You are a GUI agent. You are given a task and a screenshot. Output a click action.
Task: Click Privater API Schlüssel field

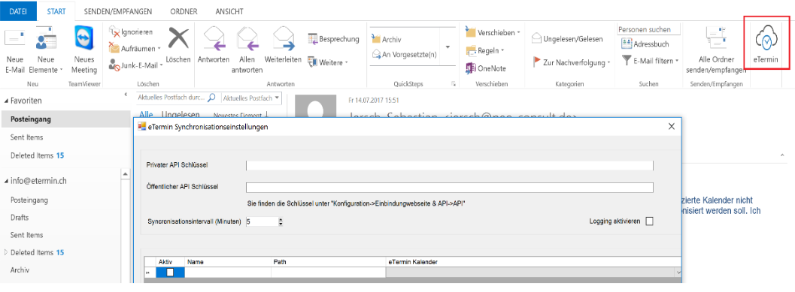click(x=450, y=165)
